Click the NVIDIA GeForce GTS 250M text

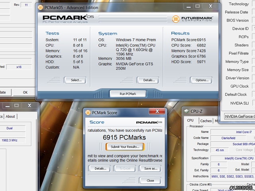pos(134,66)
